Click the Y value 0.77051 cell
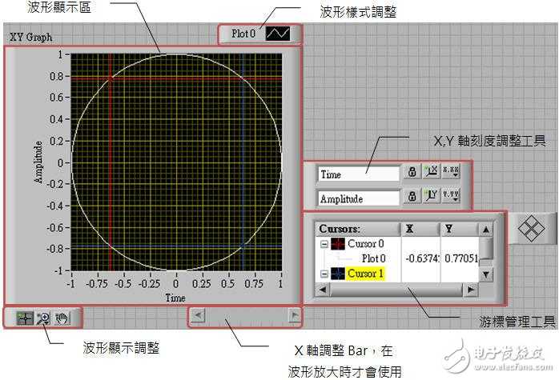This screenshot has width=559, height=380. 460,258
